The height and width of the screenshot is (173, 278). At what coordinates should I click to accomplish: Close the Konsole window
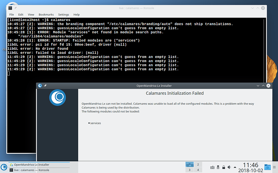coord(263,8)
